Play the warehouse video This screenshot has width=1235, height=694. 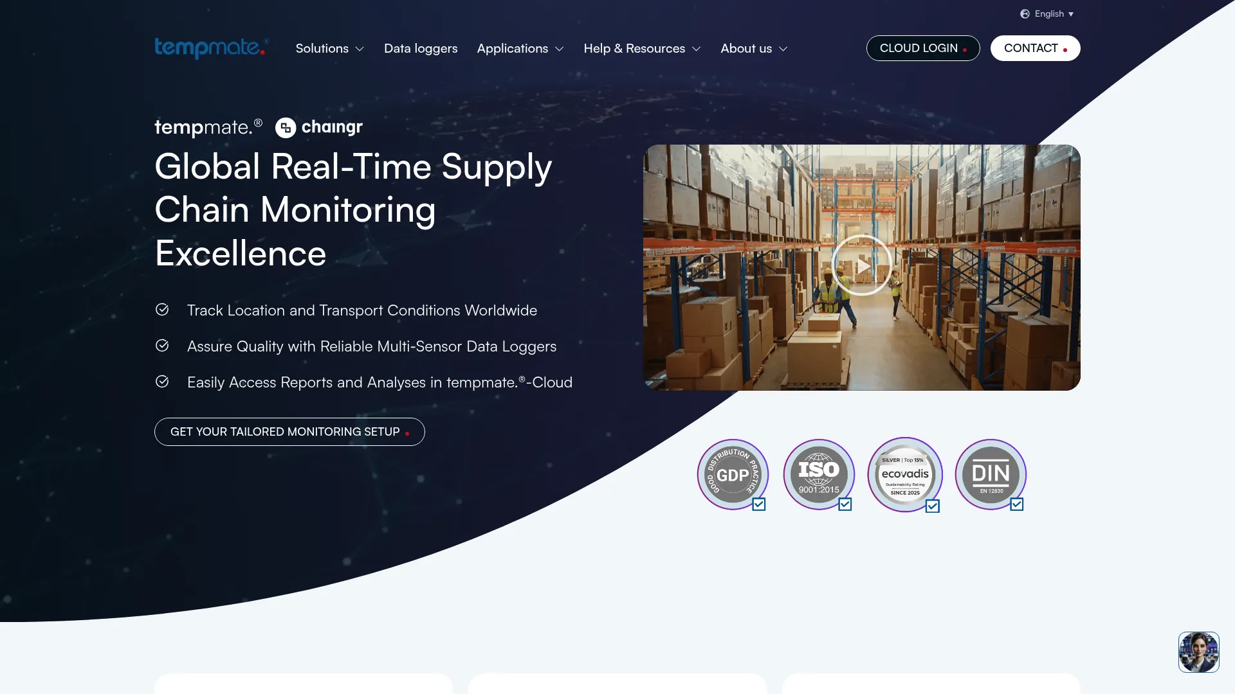coord(862,265)
